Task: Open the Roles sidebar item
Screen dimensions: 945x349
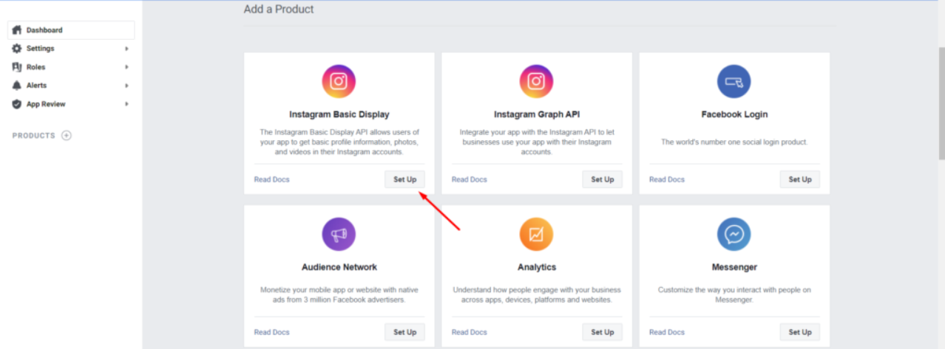Action: (71, 67)
